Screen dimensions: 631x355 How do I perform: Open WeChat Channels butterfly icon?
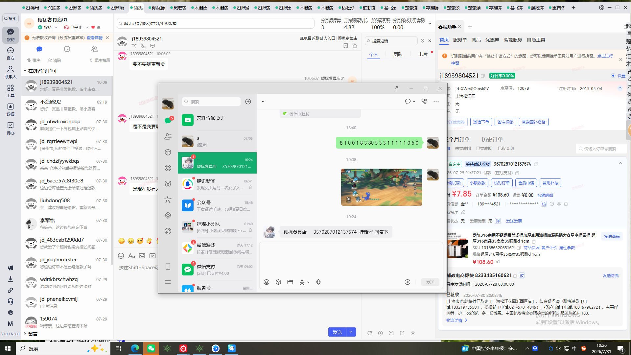point(168,184)
